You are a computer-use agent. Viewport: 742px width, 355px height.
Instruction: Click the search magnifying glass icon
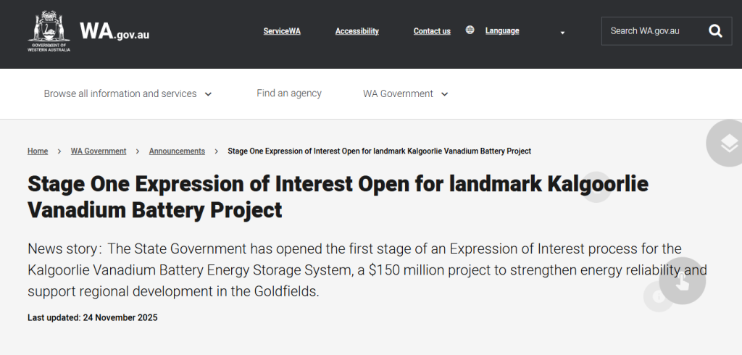(715, 30)
